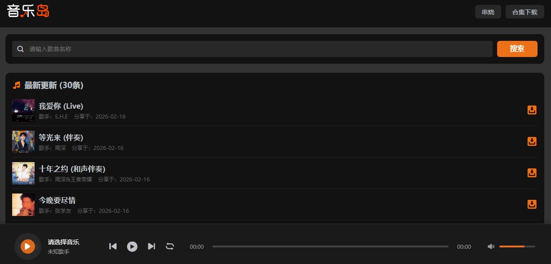Toggle the loop repeat mode
The width and height of the screenshot is (551, 264).
click(170, 246)
